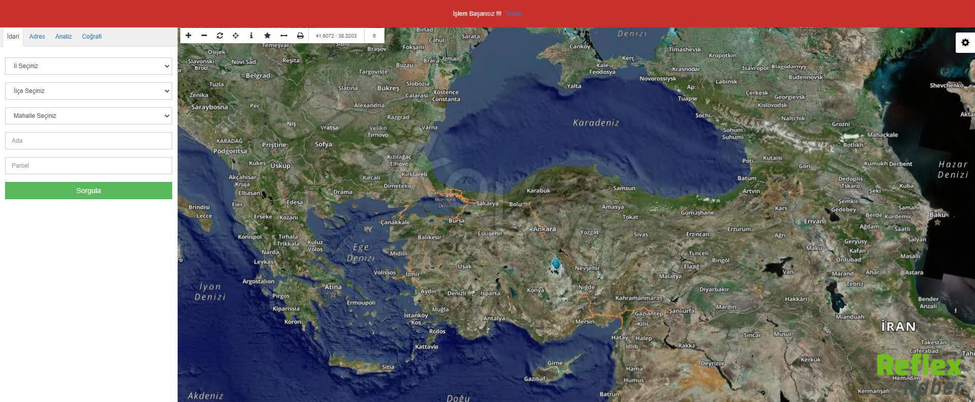Zoom out with the minus icon
Viewport: 975px width, 402px height.
pos(204,36)
